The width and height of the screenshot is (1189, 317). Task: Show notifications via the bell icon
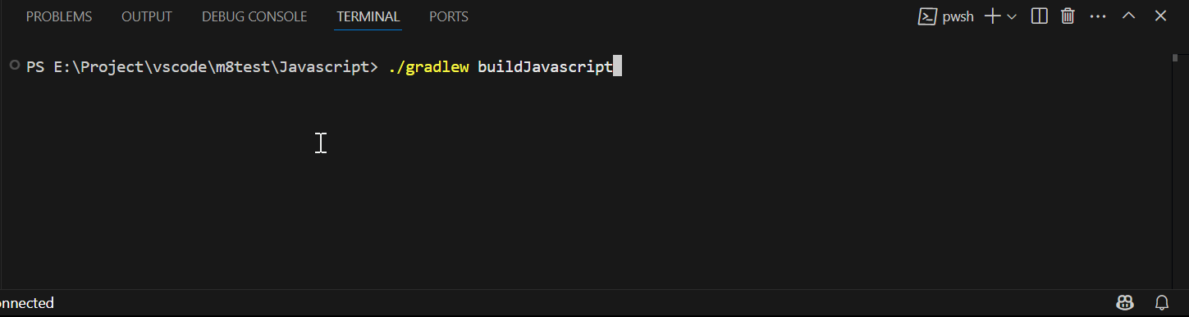pyautogui.click(x=1162, y=302)
